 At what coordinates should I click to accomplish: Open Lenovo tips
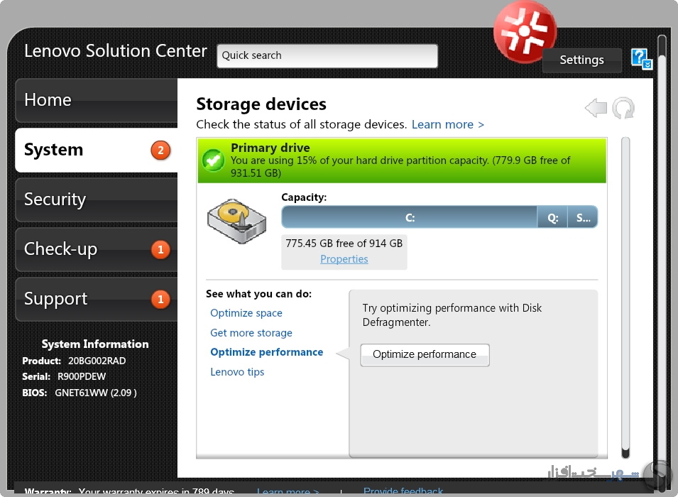237,372
